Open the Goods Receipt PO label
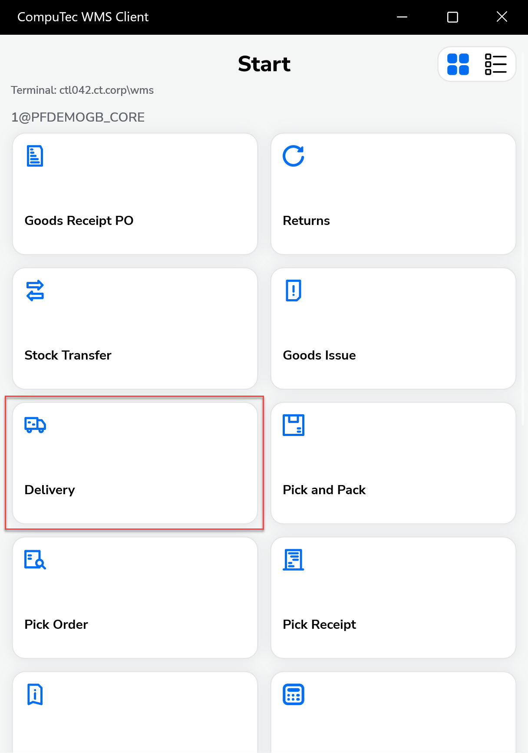The image size is (528, 753). coord(79,221)
